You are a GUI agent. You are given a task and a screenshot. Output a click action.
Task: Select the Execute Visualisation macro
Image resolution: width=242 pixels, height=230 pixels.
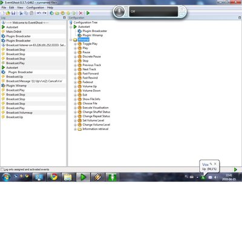click(96, 108)
